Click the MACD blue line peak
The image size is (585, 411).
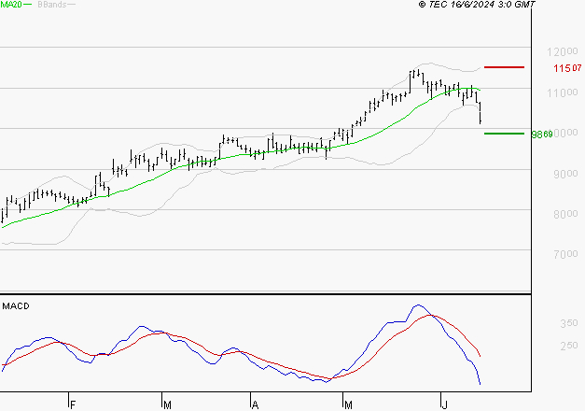click(418, 305)
